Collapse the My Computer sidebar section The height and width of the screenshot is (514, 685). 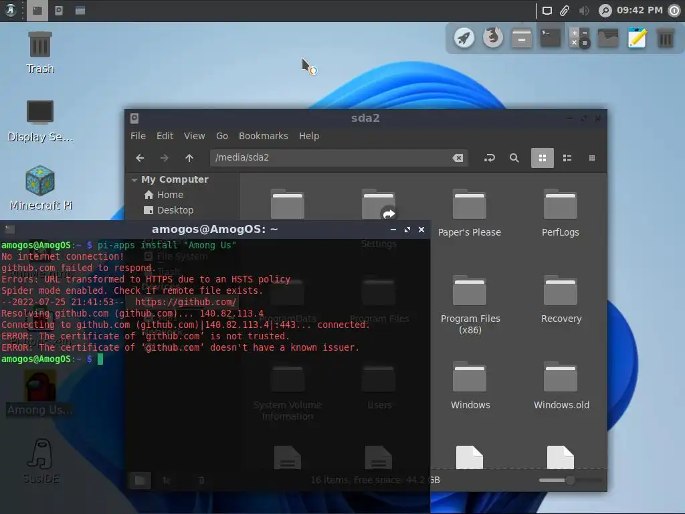tap(134, 179)
